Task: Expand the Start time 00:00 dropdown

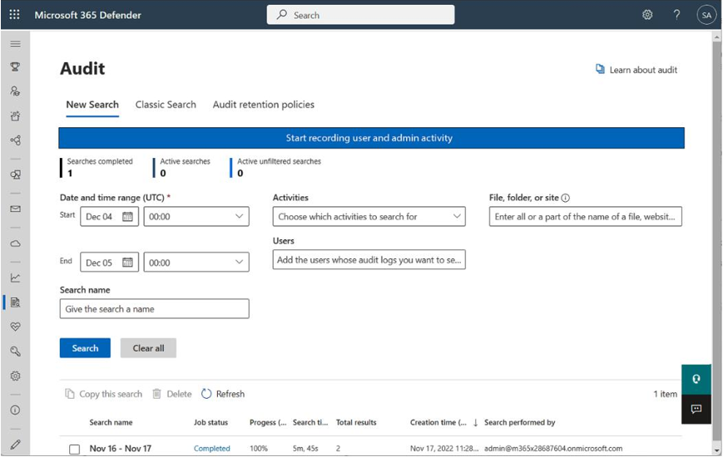Action: pyautogui.click(x=196, y=217)
